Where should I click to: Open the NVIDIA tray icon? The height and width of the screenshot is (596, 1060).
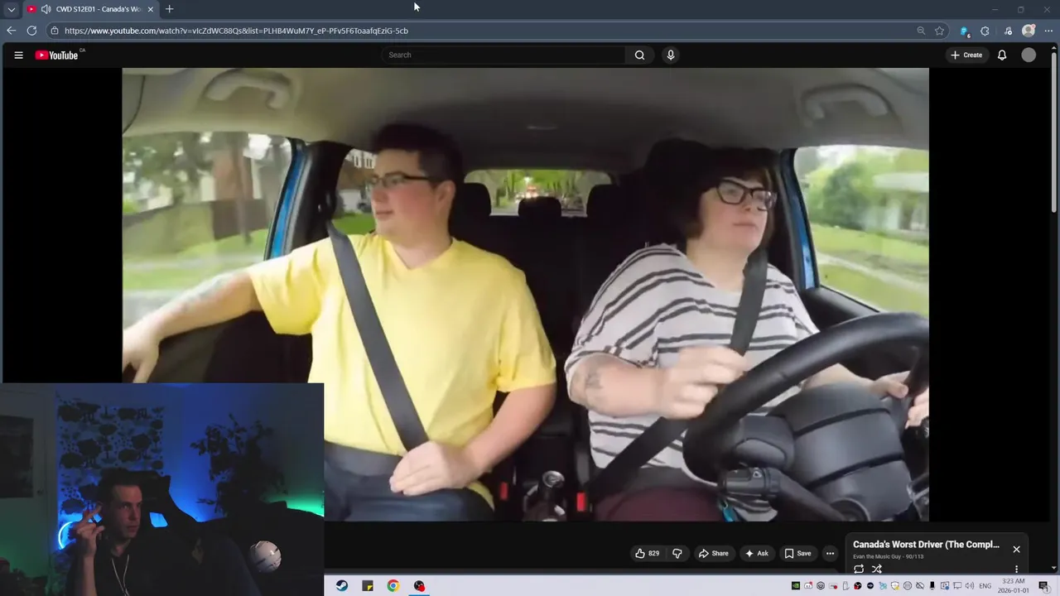point(796,586)
